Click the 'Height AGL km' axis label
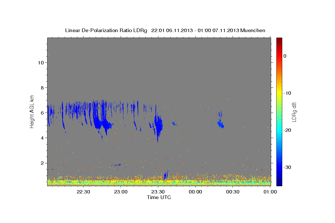 coord(32,111)
